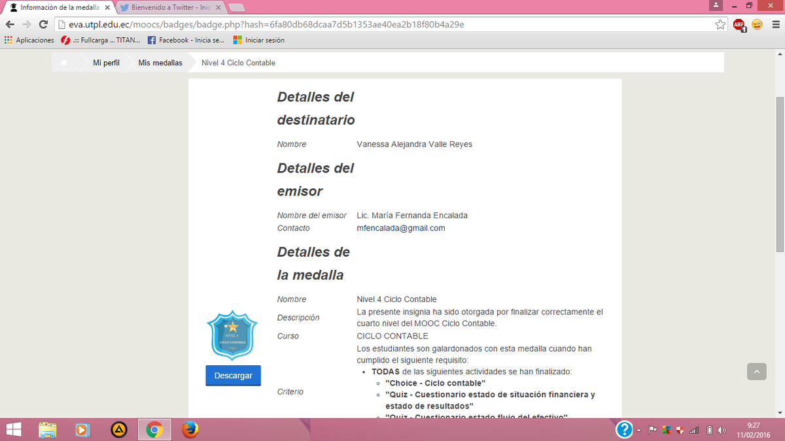This screenshot has width=785, height=441.
Task: Launch Firefox from the taskbar
Action: (x=190, y=430)
